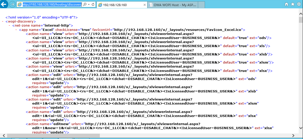This screenshot has height=139, width=303.
Task: Click the search magnifier in the address bar
Action: click(85, 5)
